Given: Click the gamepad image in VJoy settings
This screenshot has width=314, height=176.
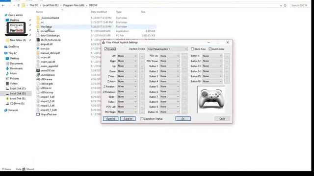Looking at the screenshot, I should 211,99.
